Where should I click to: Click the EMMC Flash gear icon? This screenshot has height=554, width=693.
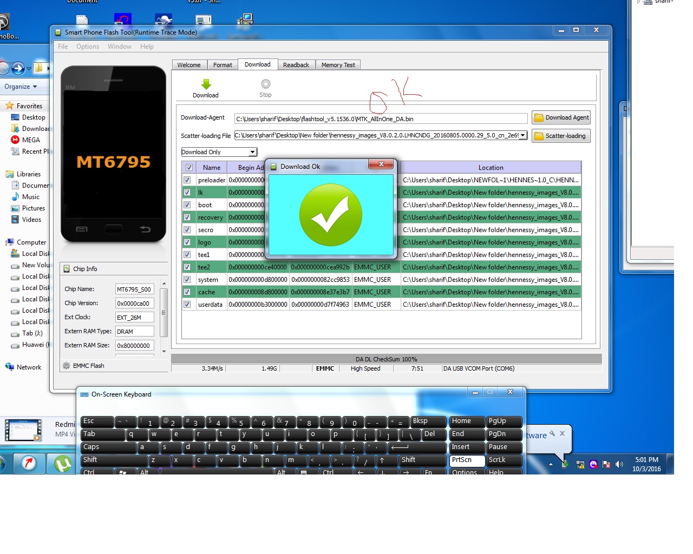pyautogui.click(x=67, y=366)
